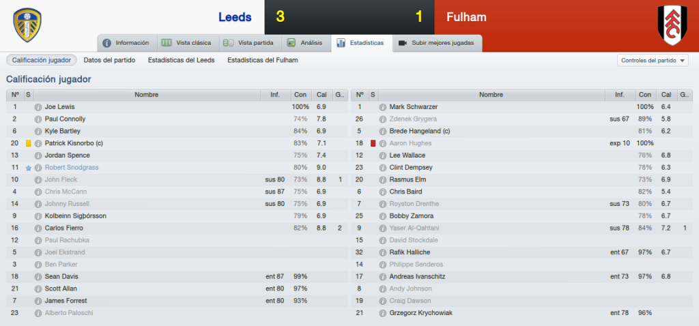
Task: Click Patrick Kisnorbo's yellow card icon
Action: coord(29,143)
